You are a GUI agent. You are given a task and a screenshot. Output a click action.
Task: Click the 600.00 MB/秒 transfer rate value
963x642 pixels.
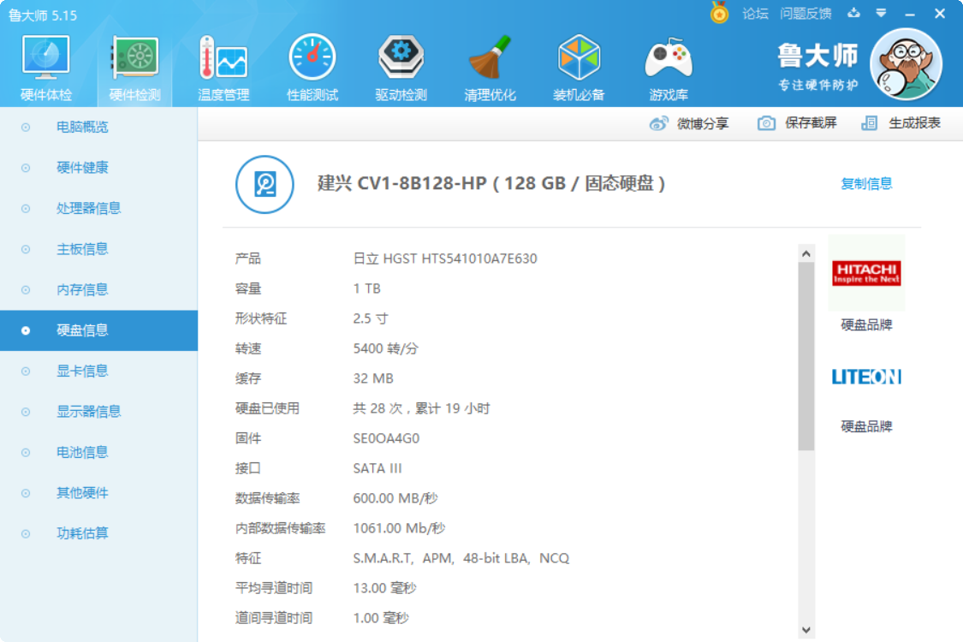coord(395,498)
